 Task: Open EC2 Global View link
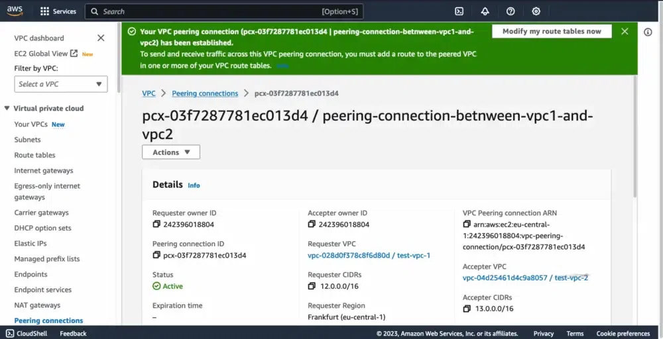[46, 54]
